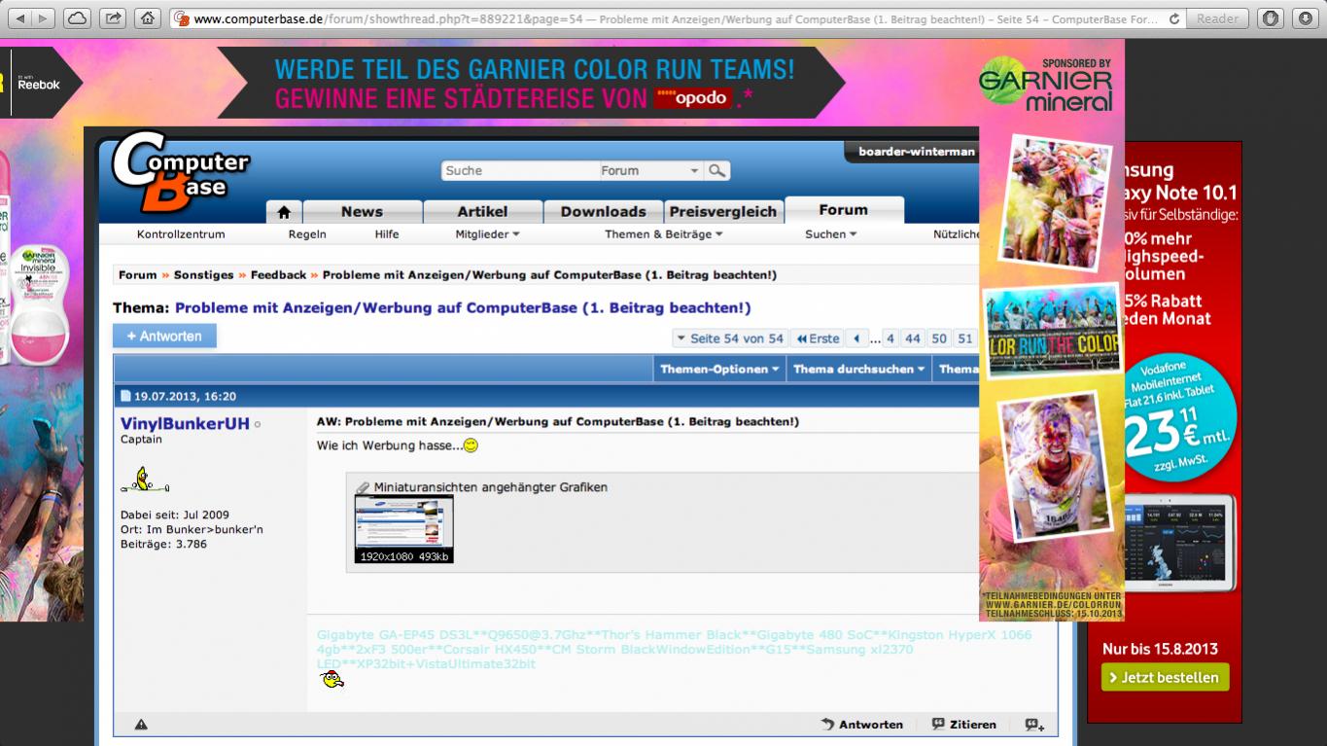Open Safari's Home toolbar icon

click(147, 18)
